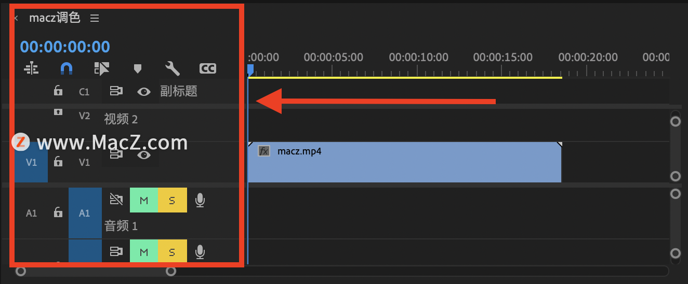Click the insert sequence as nest icon
688x284 pixels.
31,68
